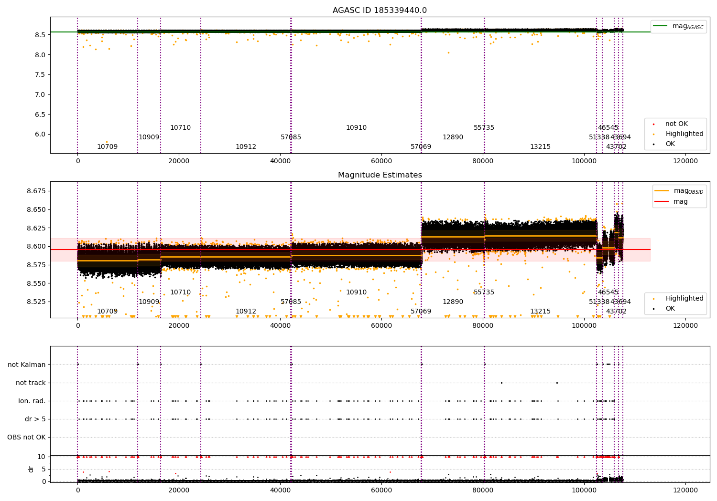Click y-axis tick 7.0 in top plot
Screen dimensions: 717x501
[x=41, y=94]
